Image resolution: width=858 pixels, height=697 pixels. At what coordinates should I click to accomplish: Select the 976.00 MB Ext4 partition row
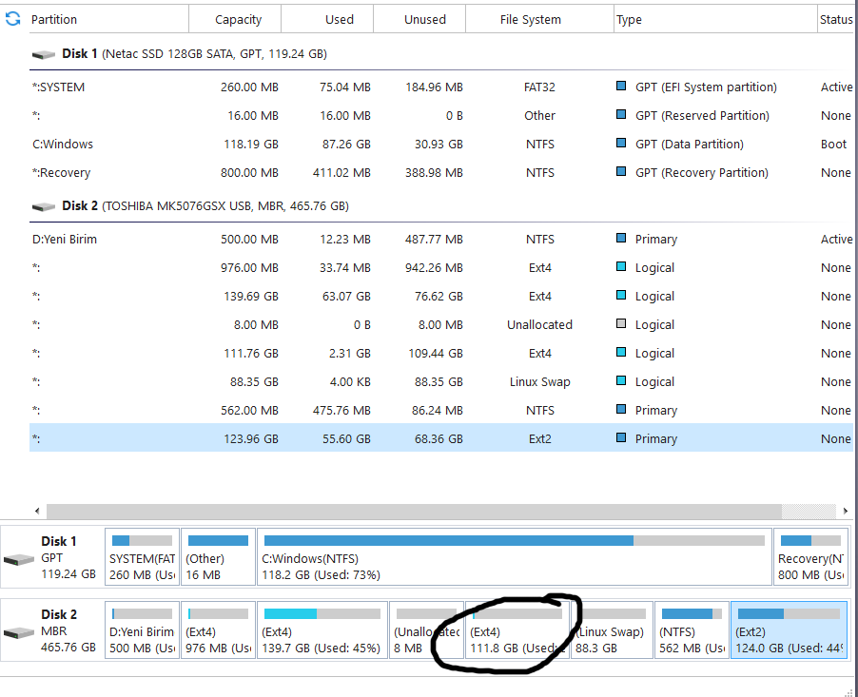click(441, 267)
